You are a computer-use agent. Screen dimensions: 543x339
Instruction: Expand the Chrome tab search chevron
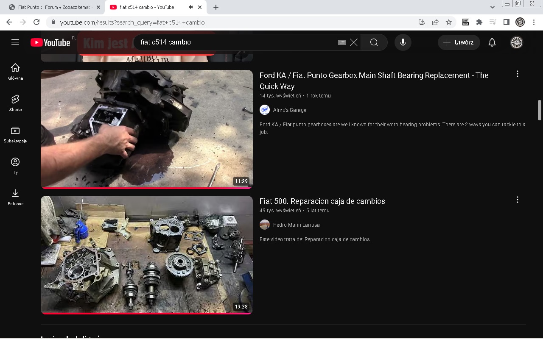(492, 7)
